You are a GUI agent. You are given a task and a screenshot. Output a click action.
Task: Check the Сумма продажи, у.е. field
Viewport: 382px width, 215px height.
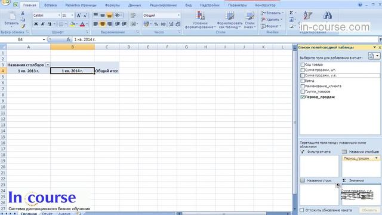click(303, 75)
